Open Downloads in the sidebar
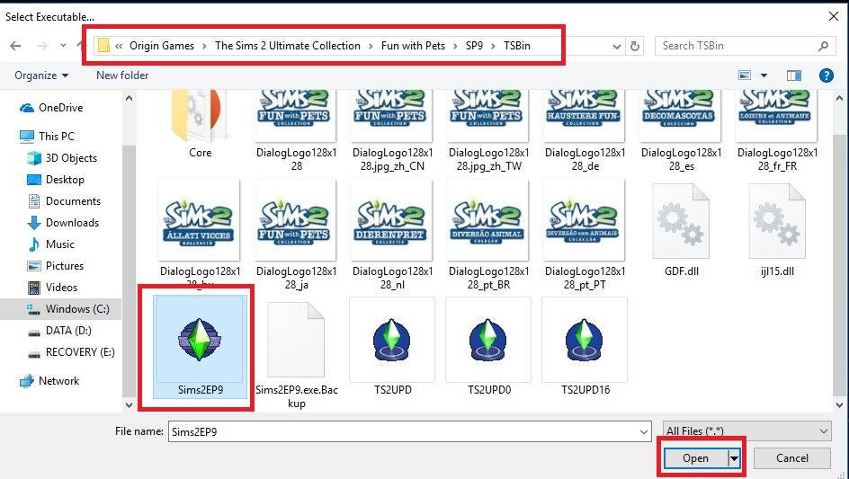849x479 pixels. (63, 223)
